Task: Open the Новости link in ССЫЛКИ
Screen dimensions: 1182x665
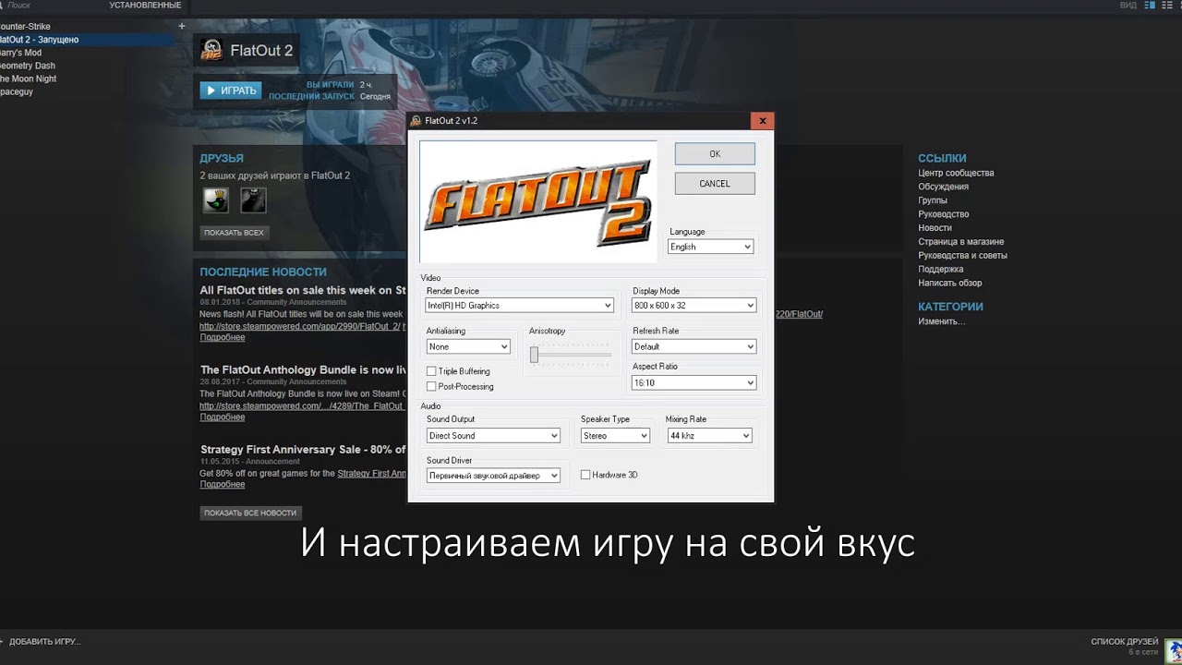Action: coord(935,227)
